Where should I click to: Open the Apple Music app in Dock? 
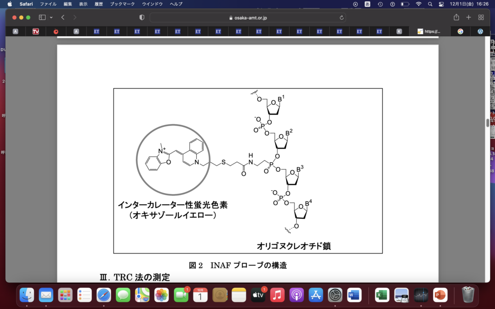click(277, 294)
